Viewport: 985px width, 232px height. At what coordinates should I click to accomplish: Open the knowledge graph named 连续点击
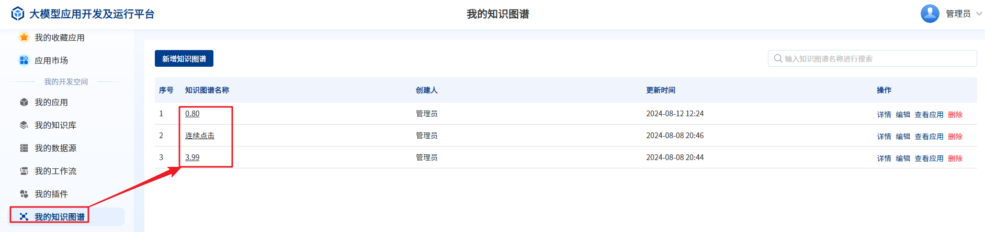tap(199, 136)
